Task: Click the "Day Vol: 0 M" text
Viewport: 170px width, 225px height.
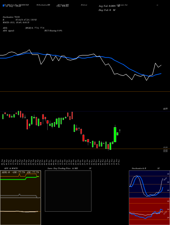Action: 107,10
